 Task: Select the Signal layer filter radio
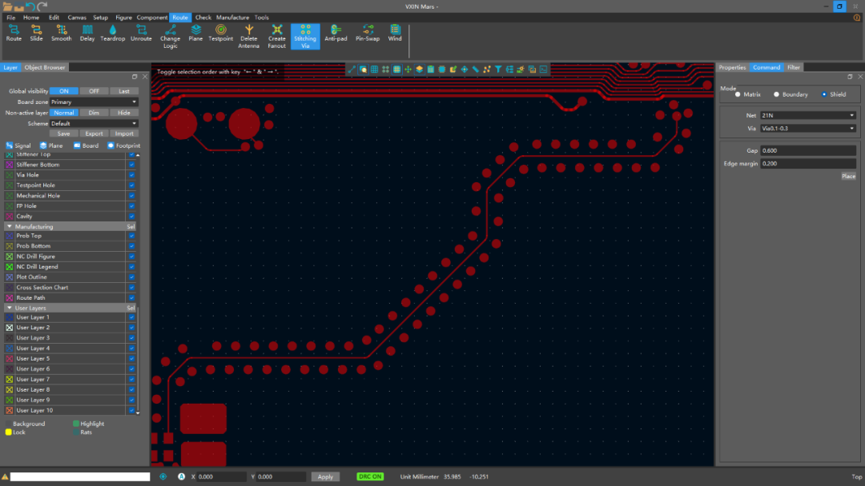(x=9, y=145)
